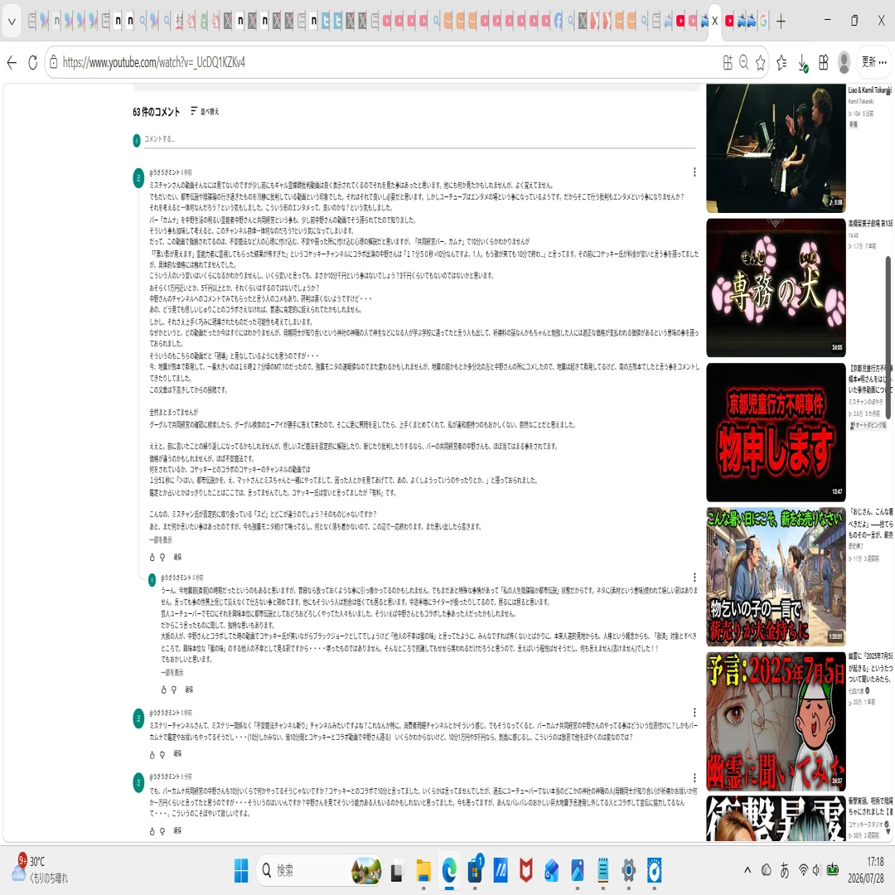This screenshot has height=895, width=895.
Task: Open Microsoft Store from taskbar
Action: (475, 870)
